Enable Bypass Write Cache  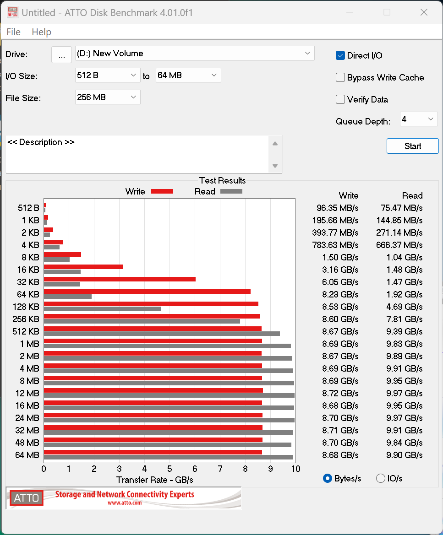pyautogui.click(x=340, y=77)
